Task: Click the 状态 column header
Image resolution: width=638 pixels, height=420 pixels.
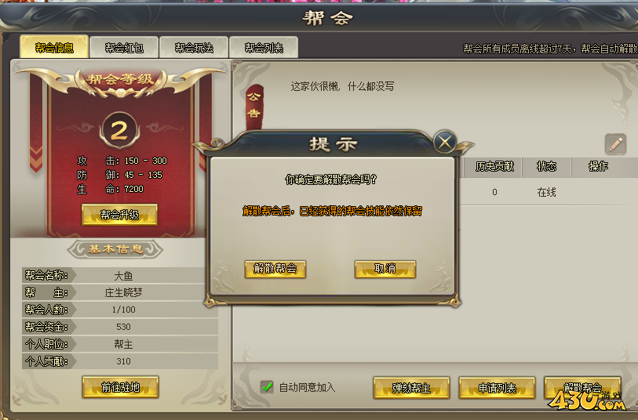Action: [546, 167]
